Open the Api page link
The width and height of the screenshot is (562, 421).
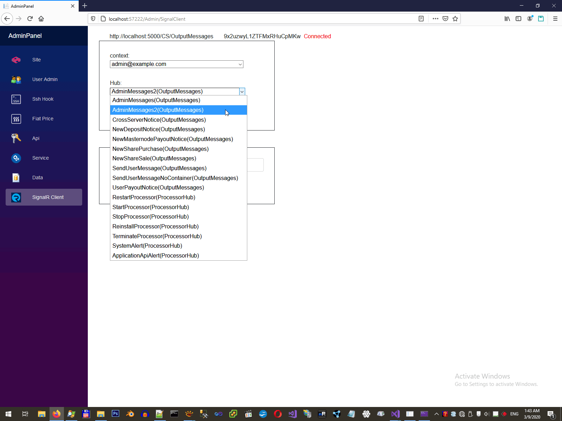(x=36, y=138)
